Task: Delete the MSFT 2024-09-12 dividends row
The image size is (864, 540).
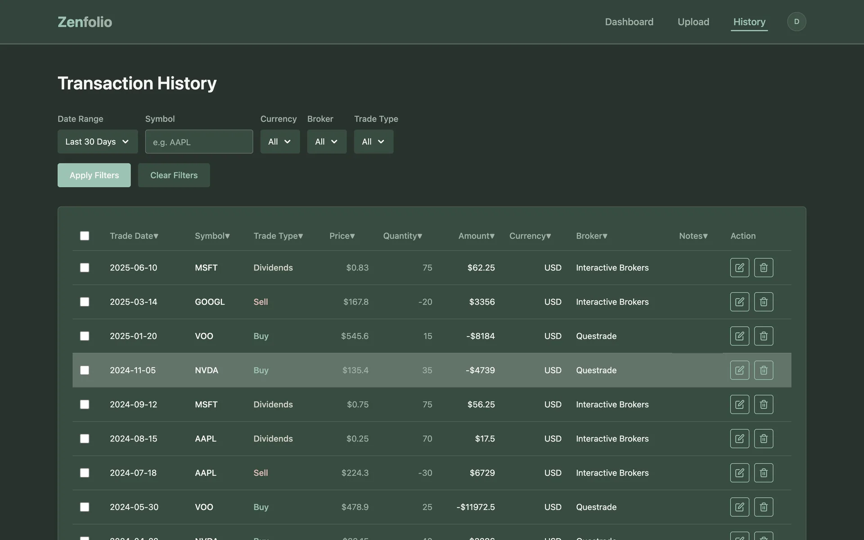Action: [764, 404]
